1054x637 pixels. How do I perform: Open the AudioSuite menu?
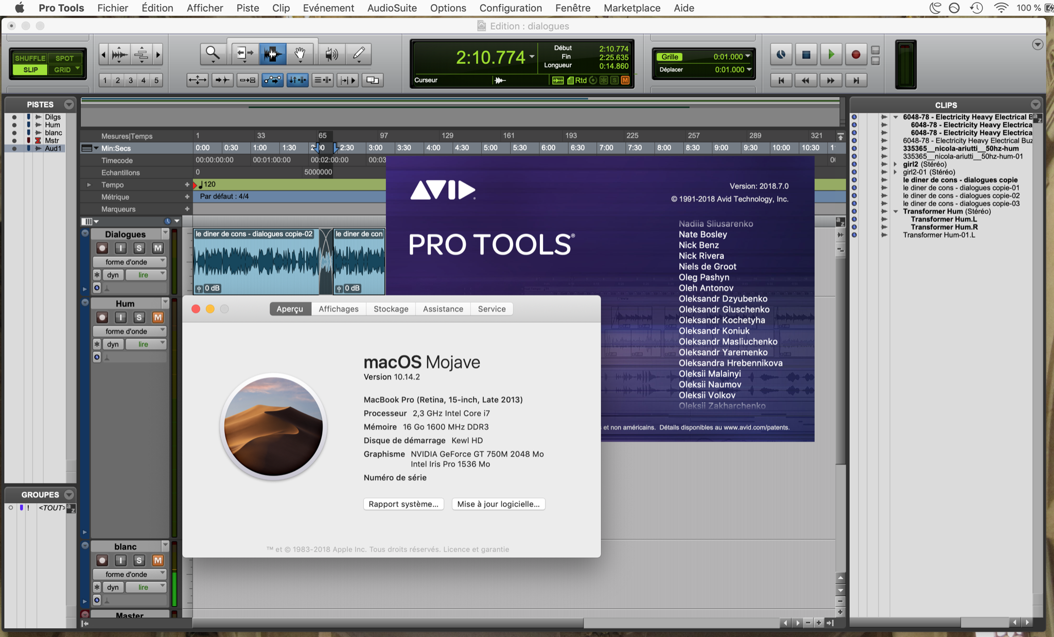392,8
